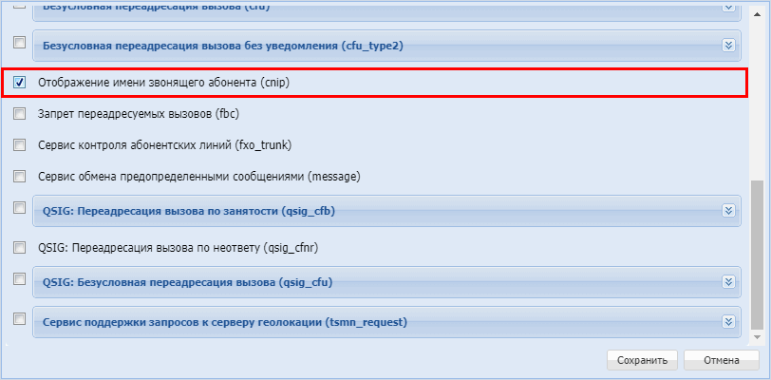
Task: Uncheck the cnip caller name checkbox
Action: pos(19,83)
